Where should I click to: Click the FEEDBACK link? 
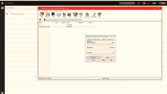(9, 3)
